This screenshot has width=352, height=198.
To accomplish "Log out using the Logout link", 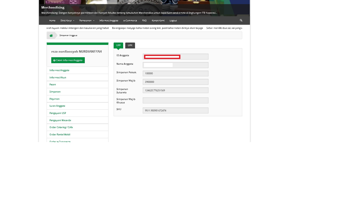I will pos(173,21).
